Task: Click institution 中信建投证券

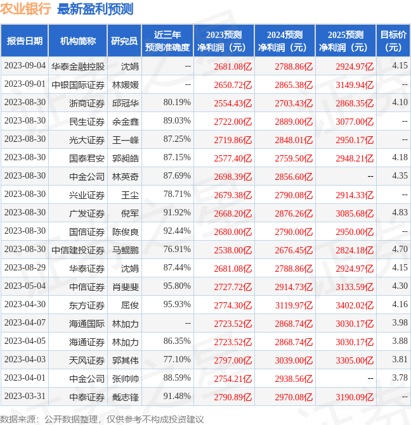Action: (x=78, y=250)
